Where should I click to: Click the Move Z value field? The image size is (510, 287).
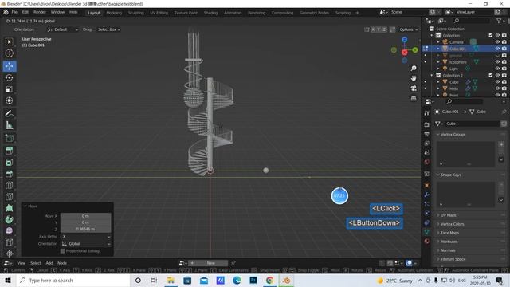pyautogui.click(x=86, y=229)
